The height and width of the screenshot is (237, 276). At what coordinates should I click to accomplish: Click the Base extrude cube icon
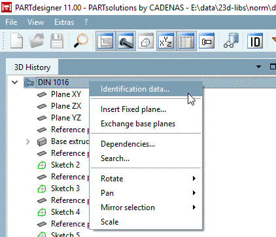[42, 141]
